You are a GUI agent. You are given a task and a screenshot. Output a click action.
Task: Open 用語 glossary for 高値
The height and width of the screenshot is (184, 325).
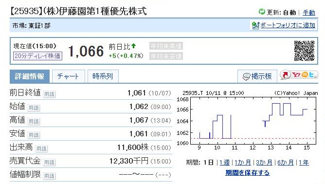(34, 121)
